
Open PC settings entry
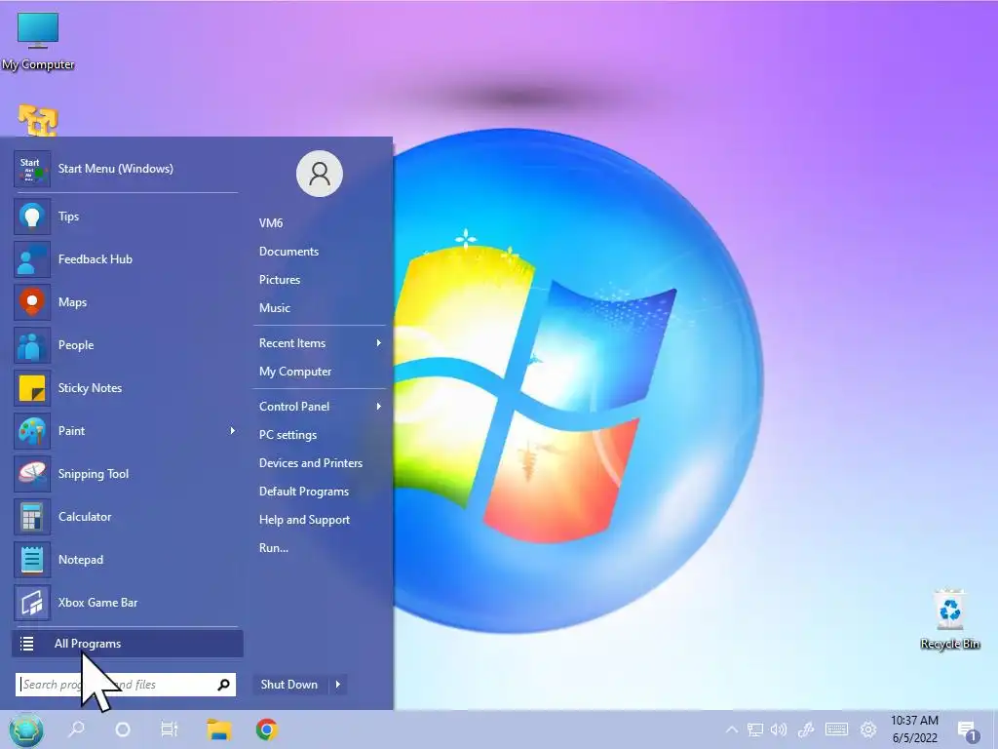pos(288,435)
